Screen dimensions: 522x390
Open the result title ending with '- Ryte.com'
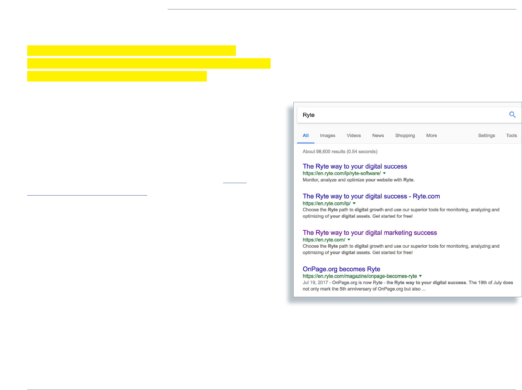[371, 196]
